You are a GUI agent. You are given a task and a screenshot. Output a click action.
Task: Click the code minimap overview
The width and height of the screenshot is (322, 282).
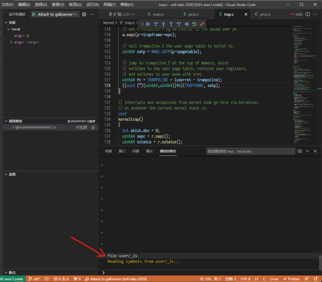(306, 85)
